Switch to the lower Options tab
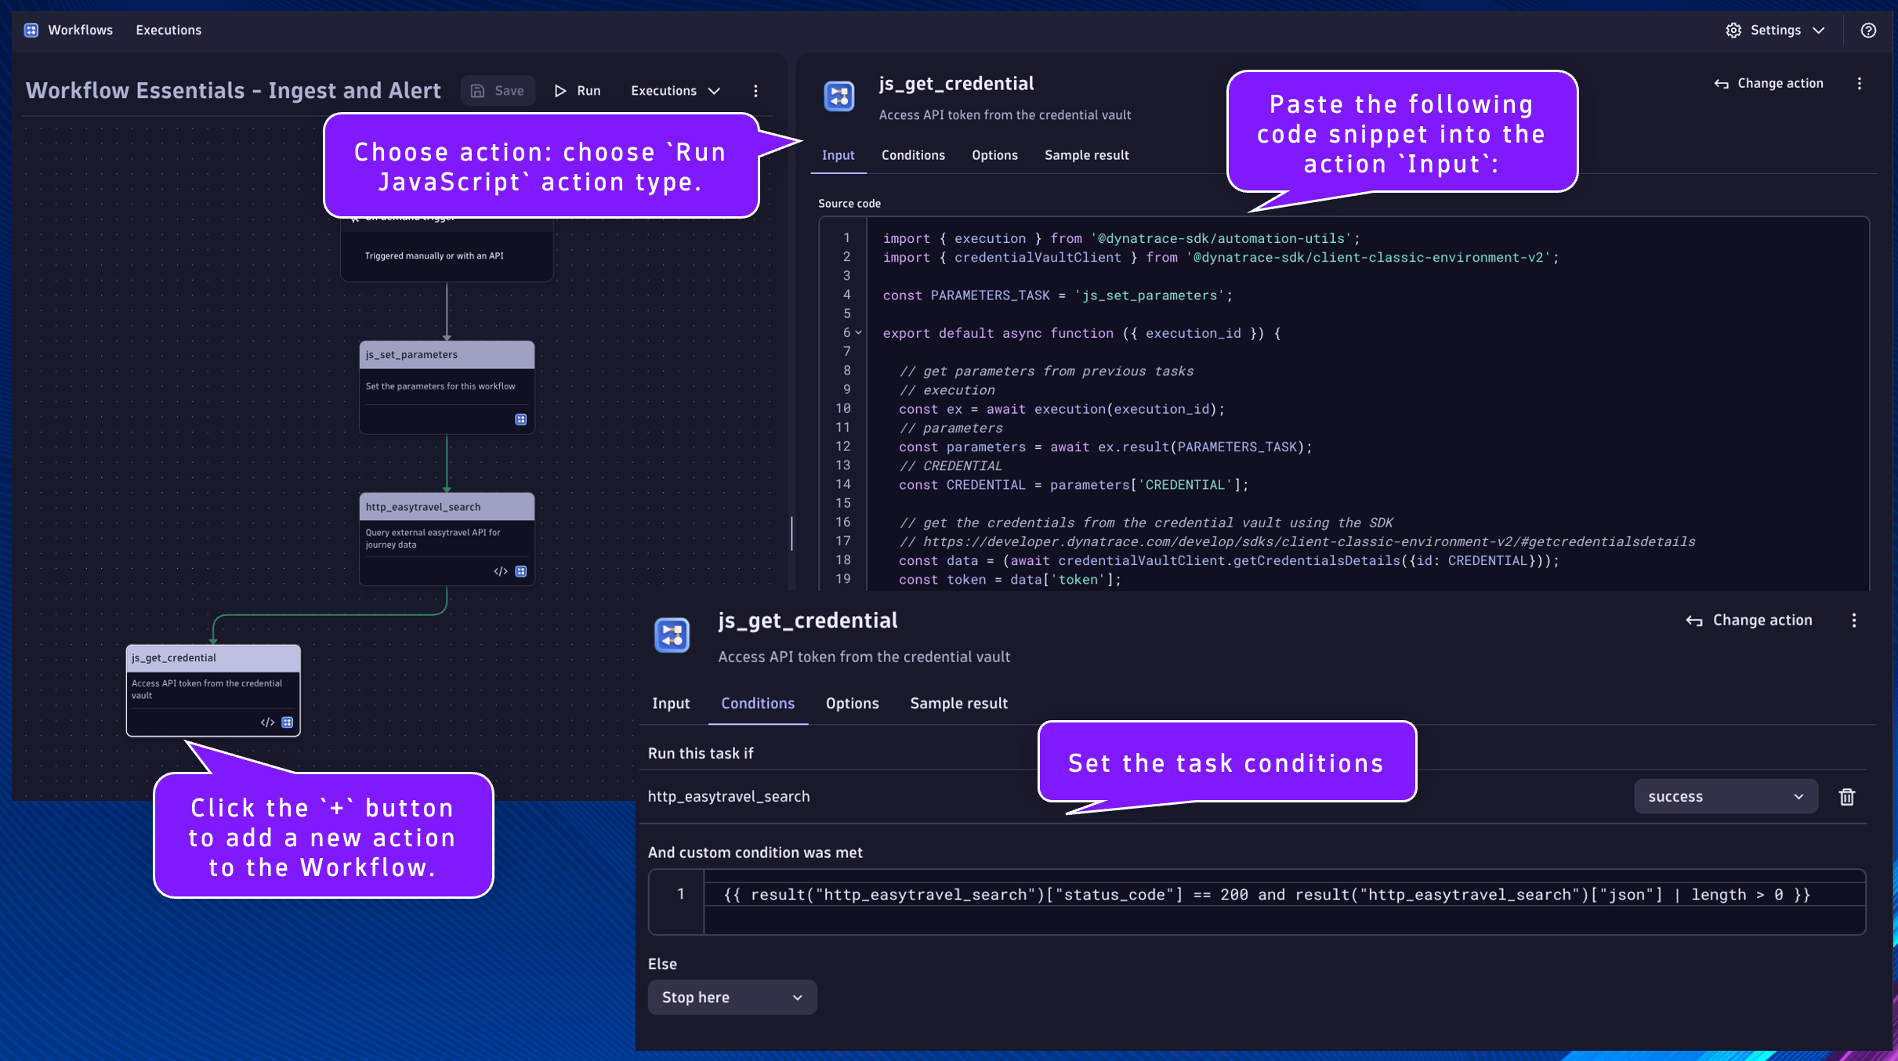 (852, 703)
